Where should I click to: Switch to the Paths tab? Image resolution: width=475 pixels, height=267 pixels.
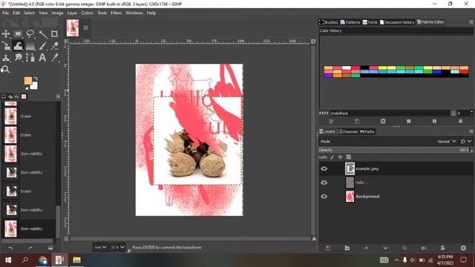(367, 132)
